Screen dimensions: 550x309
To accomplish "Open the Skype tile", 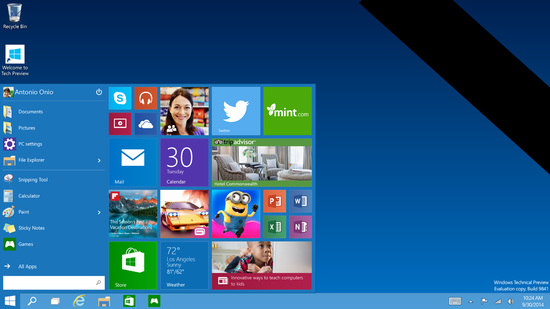I will (x=120, y=98).
